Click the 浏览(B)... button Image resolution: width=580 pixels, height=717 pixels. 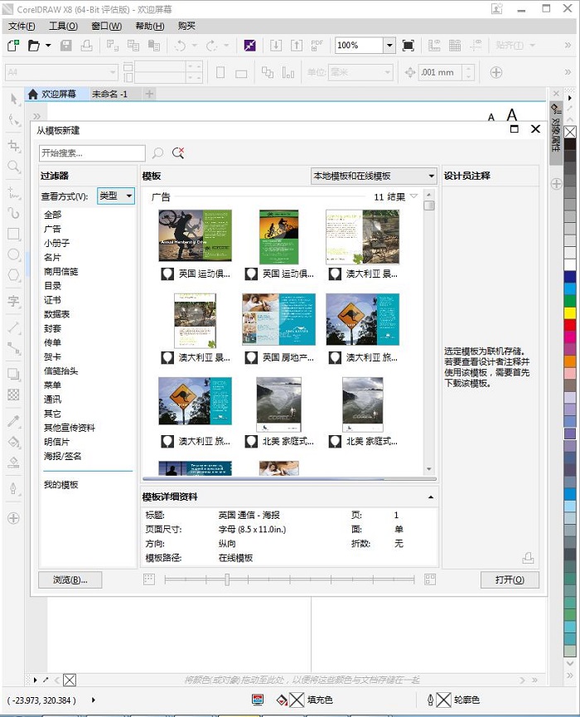[x=70, y=579]
